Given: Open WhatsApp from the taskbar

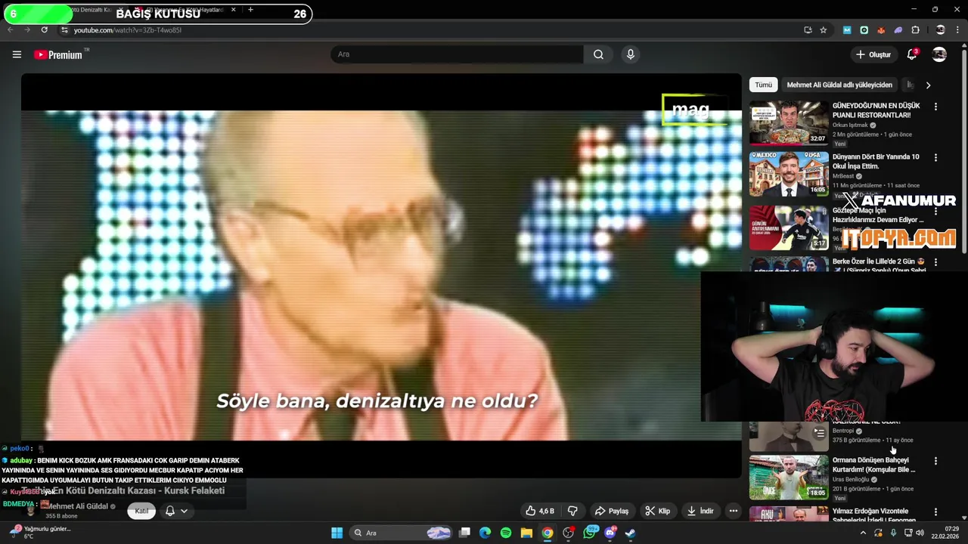Looking at the screenshot, I should coord(591,533).
